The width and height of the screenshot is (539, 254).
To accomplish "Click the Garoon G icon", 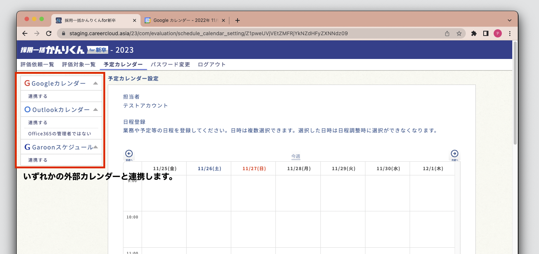I will 27,147.
